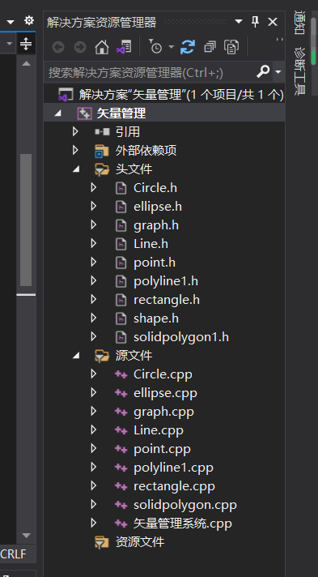This screenshot has width=318, height=577.
Task: Collapse the 源文件 folder
Action: [x=76, y=356]
